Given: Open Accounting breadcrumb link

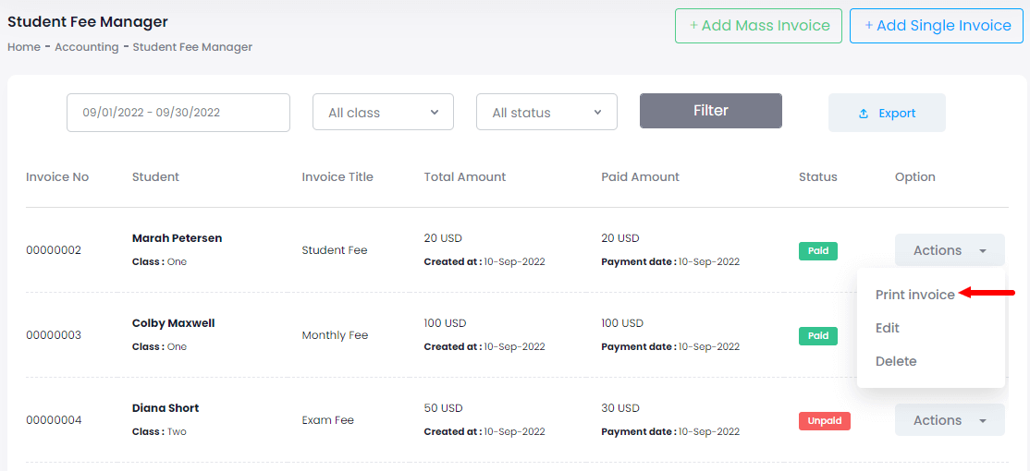Looking at the screenshot, I should click(x=88, y=47).
